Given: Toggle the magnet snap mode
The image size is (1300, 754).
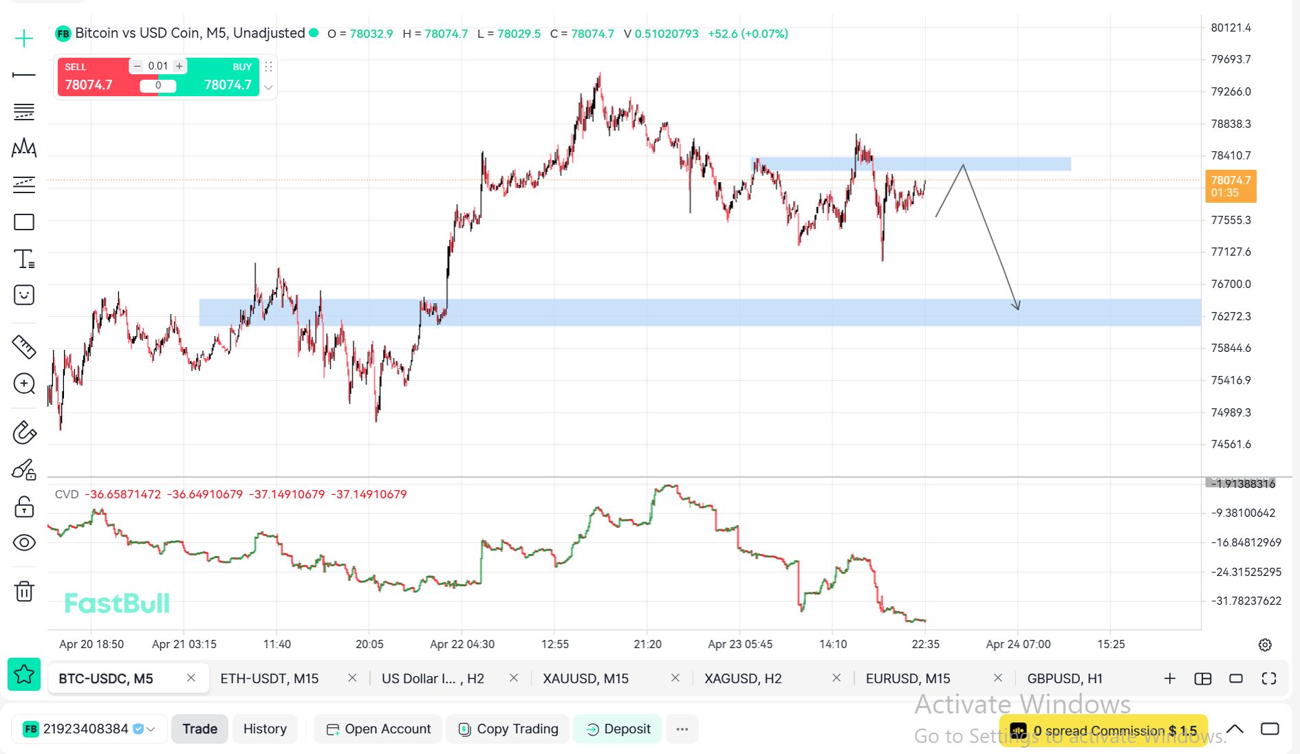Looking at the screenshot, I should click(x=24, y=432).
